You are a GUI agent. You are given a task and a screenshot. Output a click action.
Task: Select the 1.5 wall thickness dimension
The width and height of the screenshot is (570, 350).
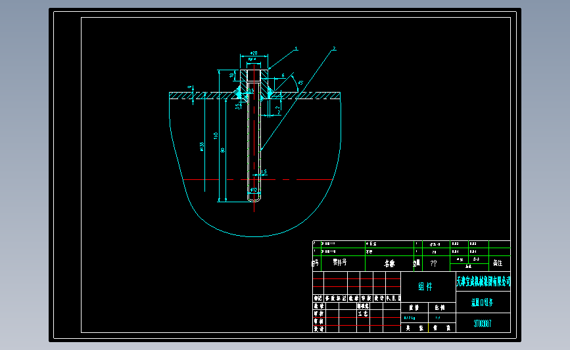click(264, 172)
